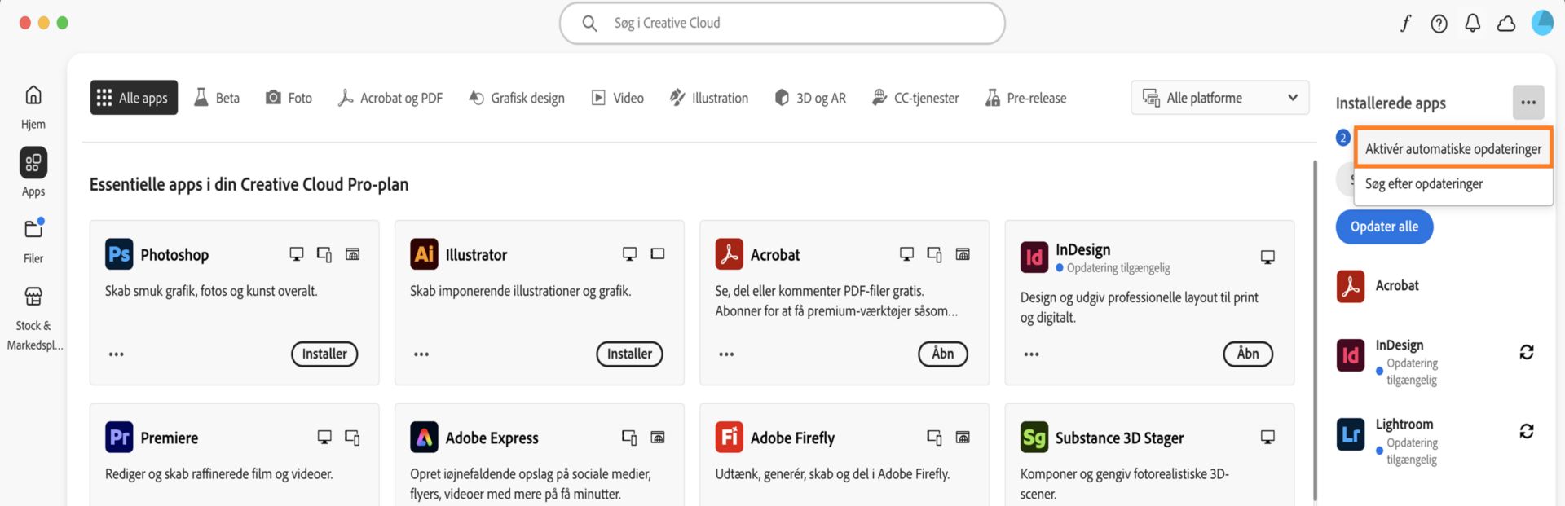Switch to the Beta tab
Viewport: 1565px width, 506px height.
(x=216, y=98)
